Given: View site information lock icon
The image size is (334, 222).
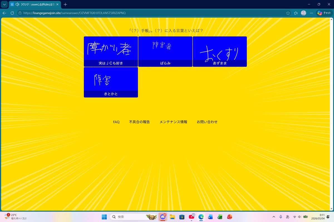Looking at the screenshot, I should (x=20, y=13).
